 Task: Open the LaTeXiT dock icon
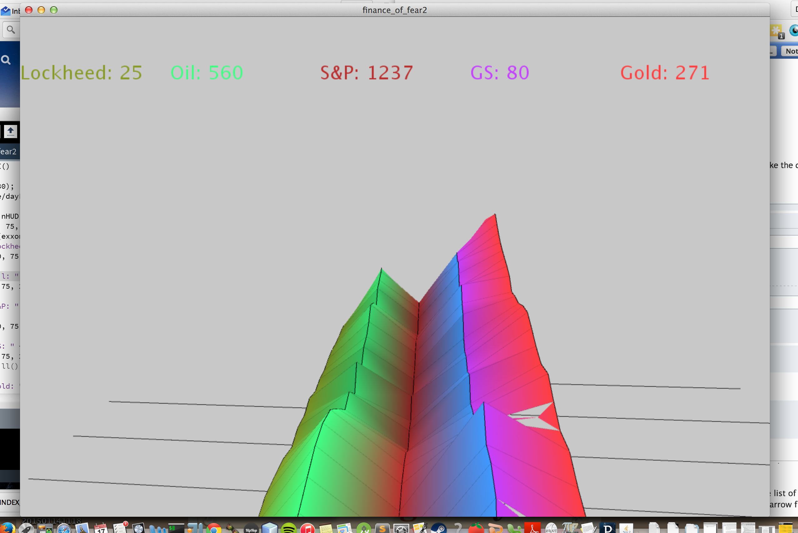point(551,529)
